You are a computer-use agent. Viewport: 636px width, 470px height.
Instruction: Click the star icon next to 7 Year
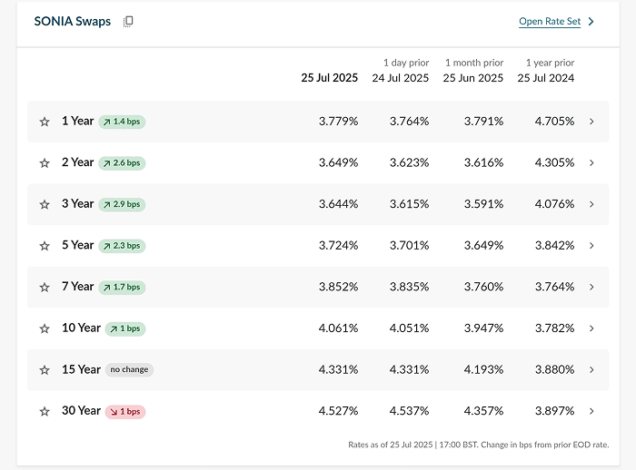click(x=45, y=288)
